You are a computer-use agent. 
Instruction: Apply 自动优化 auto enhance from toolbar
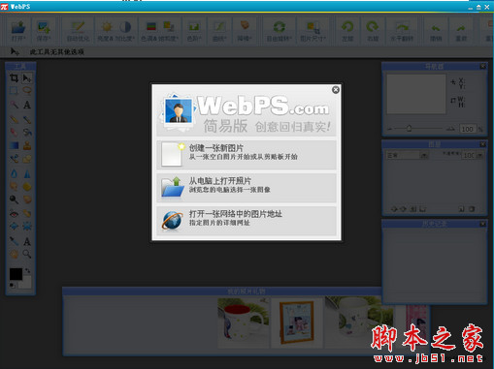78,31
